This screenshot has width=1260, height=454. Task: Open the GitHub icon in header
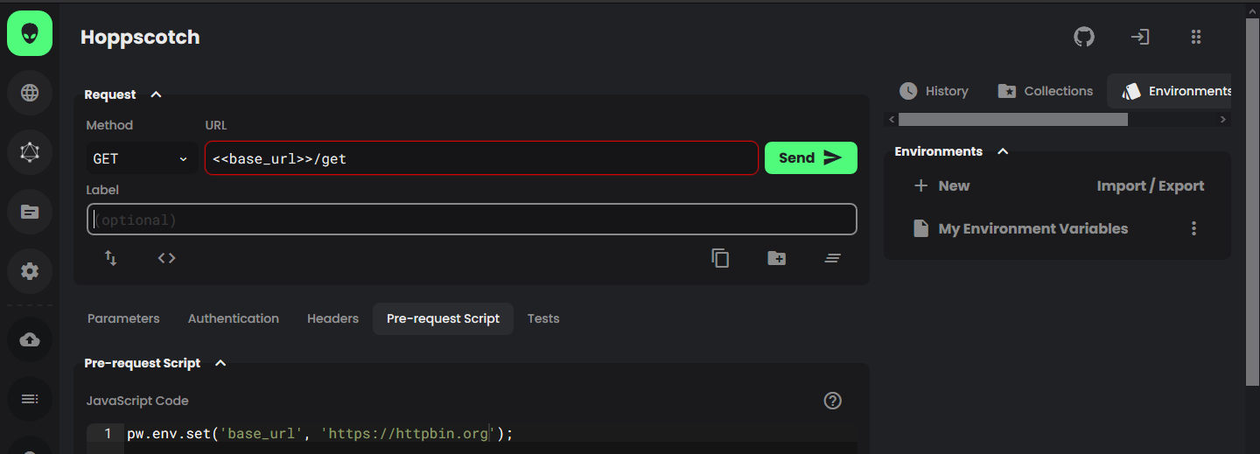1084,37
